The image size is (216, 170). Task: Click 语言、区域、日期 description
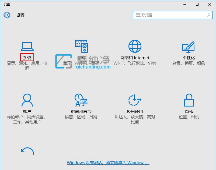tap(81, 117)
